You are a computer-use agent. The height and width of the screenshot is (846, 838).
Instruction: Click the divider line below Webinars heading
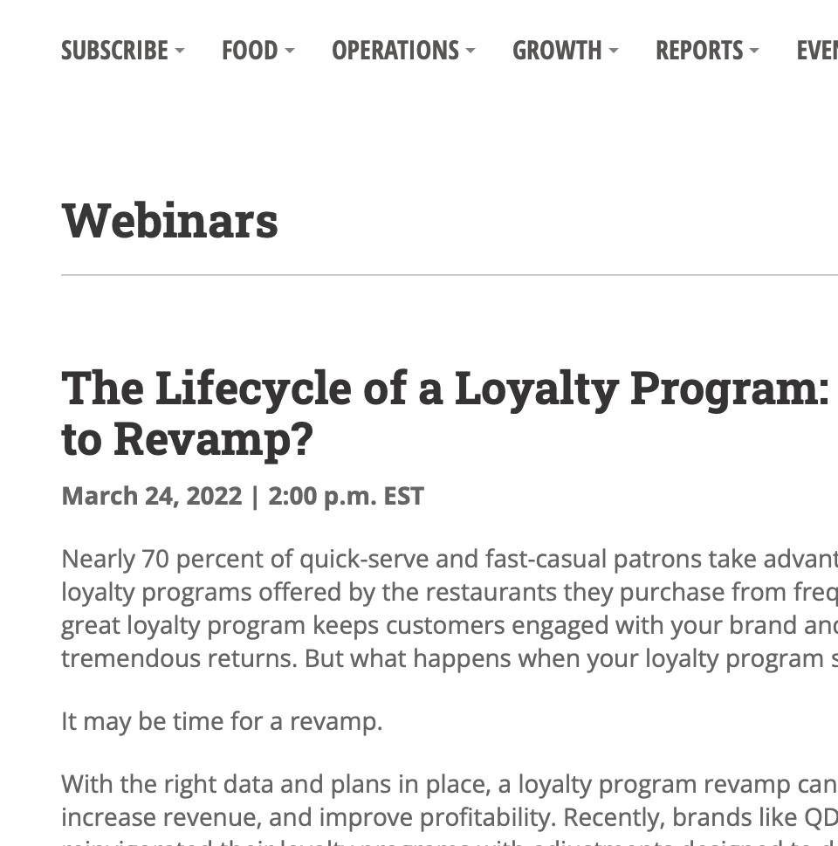click(x=450, y=275)
